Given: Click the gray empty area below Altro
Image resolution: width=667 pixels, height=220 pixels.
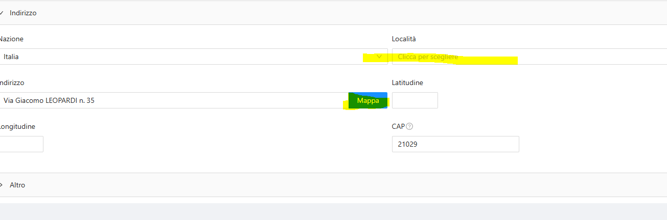Looking at the screenshot, I should pyautogui.click(x=332, y=211).
